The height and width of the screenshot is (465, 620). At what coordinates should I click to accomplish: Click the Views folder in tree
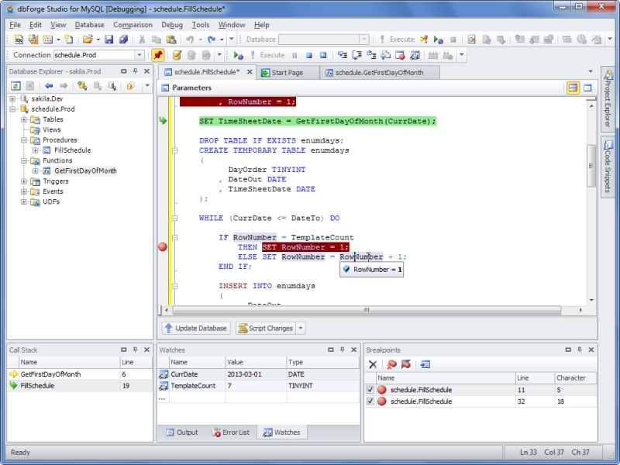pyautogui.click(x=51, y=129)
